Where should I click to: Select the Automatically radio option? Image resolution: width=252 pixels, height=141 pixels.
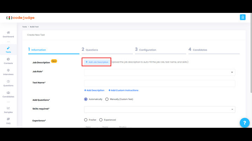click(86, 99)
